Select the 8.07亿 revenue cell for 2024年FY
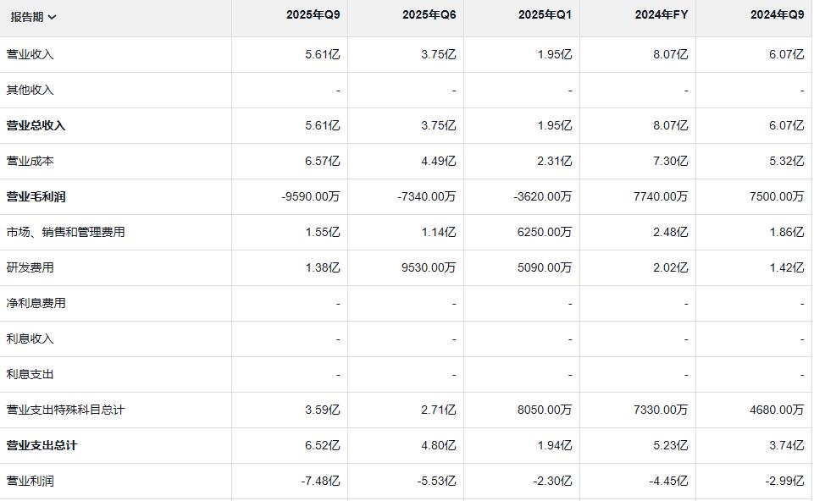This screenshot has height=501, width=814. (x=670, y=54)
